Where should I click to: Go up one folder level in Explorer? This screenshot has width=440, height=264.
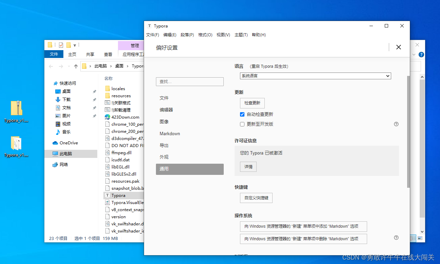[76, 66]
